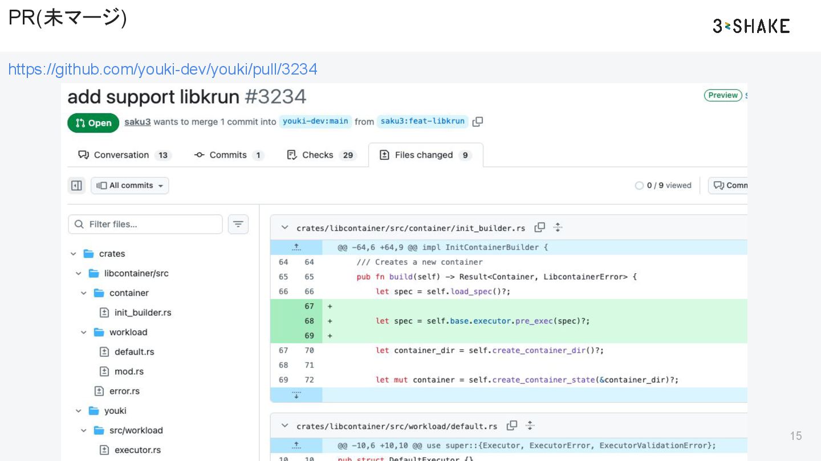Expand down below line 72 in init_builder.rs
This screenshot has height=461, width=821.
pos(296,395)
